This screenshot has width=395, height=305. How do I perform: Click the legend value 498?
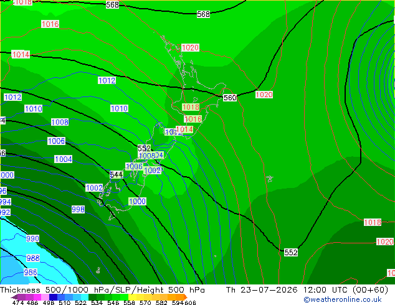pos(49,303)
